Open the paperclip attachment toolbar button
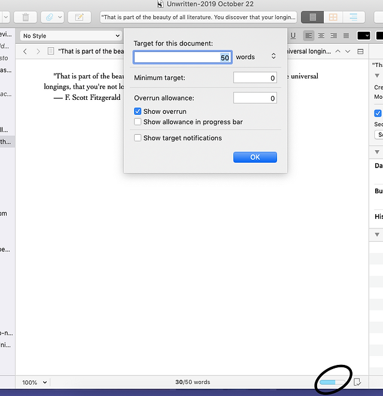Screen dimensions: 383x396 [53, 17]
